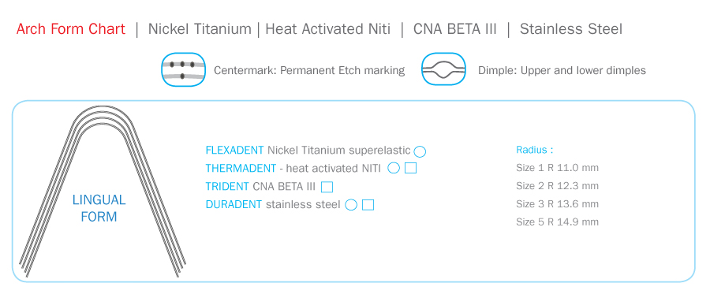Click the Size 5 R 14.9 mm entry
This screenshot has width=710, height=298.
click(x=558, y=222)
